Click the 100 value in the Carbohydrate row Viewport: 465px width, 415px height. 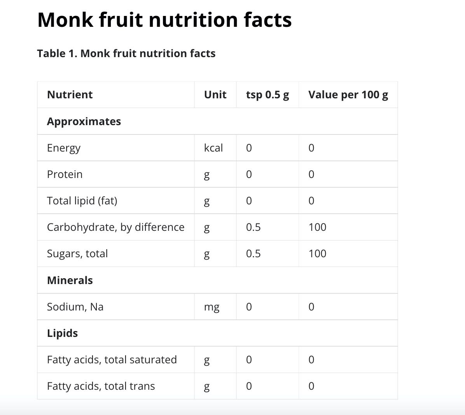pyautogui.click(x=317, y=227)
